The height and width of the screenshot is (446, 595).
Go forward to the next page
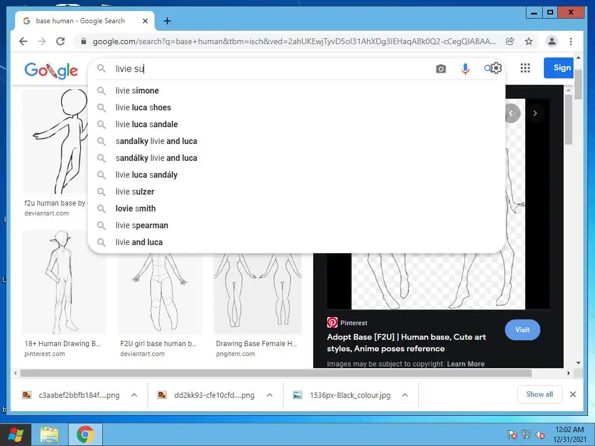coord(42,41)
